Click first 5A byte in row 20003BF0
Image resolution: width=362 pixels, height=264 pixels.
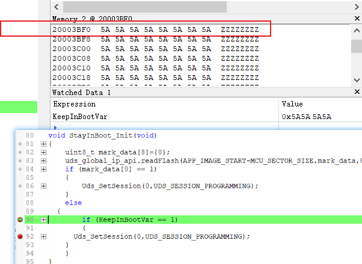[105, 29]
